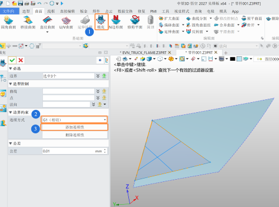Confirm the fill command with green checkmark
Viewport: 279px width, 207px height.
click(x=12, y=60)
